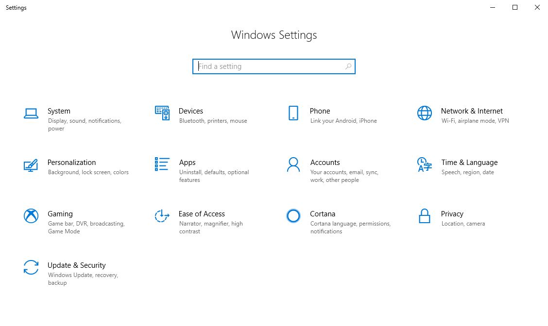
Task: Close the Settings window
Action: (537, 7)
